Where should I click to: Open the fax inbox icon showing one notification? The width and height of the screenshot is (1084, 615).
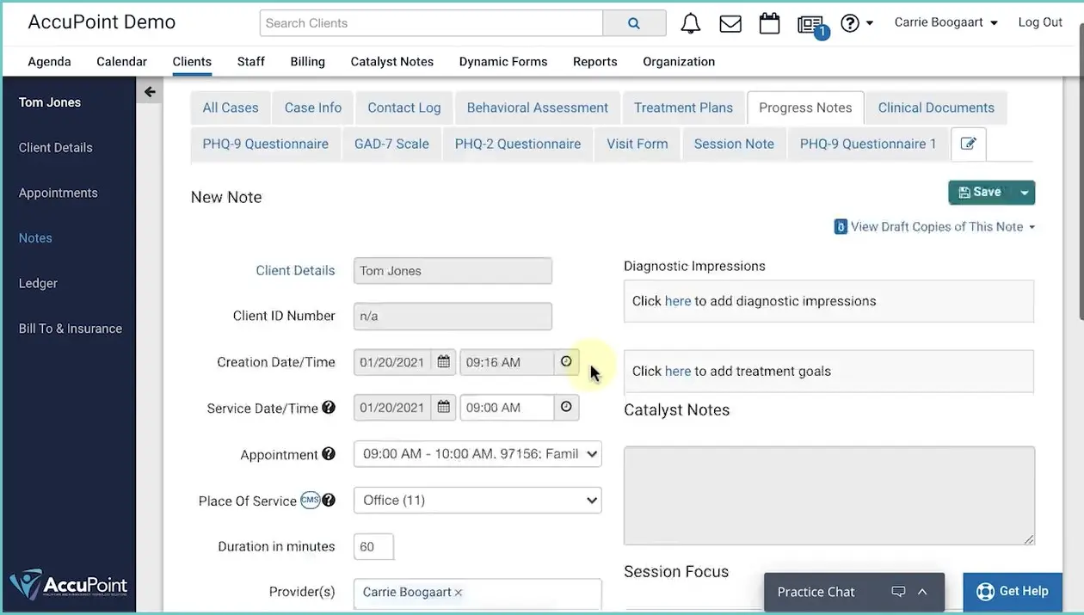click(x=810, y=24)
